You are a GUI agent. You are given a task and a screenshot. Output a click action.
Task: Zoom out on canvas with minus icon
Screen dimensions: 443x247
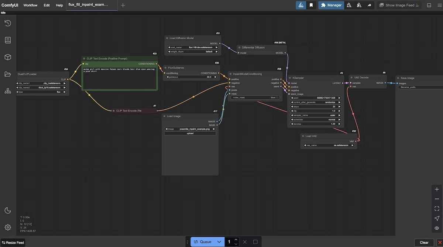pos(437,199)
